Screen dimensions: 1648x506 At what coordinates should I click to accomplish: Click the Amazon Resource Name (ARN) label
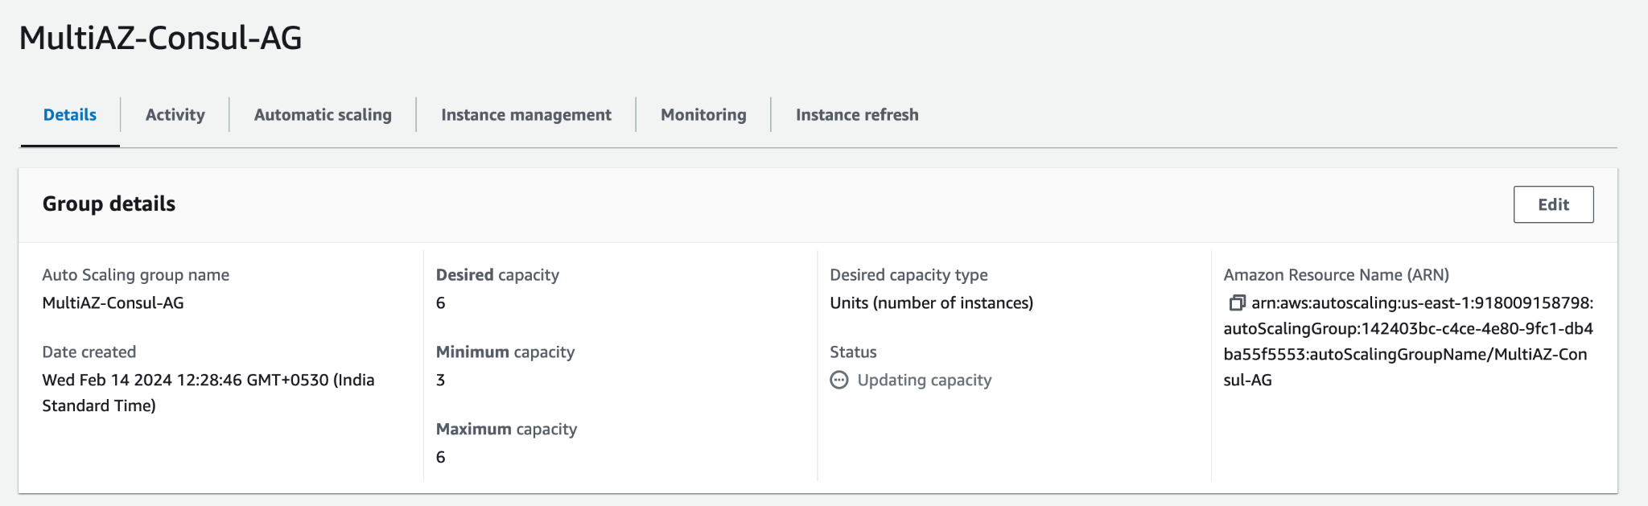tap(1336, 275)
